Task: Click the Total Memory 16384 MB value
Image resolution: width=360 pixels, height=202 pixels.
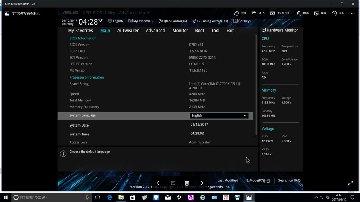Action: pos(197,100)
